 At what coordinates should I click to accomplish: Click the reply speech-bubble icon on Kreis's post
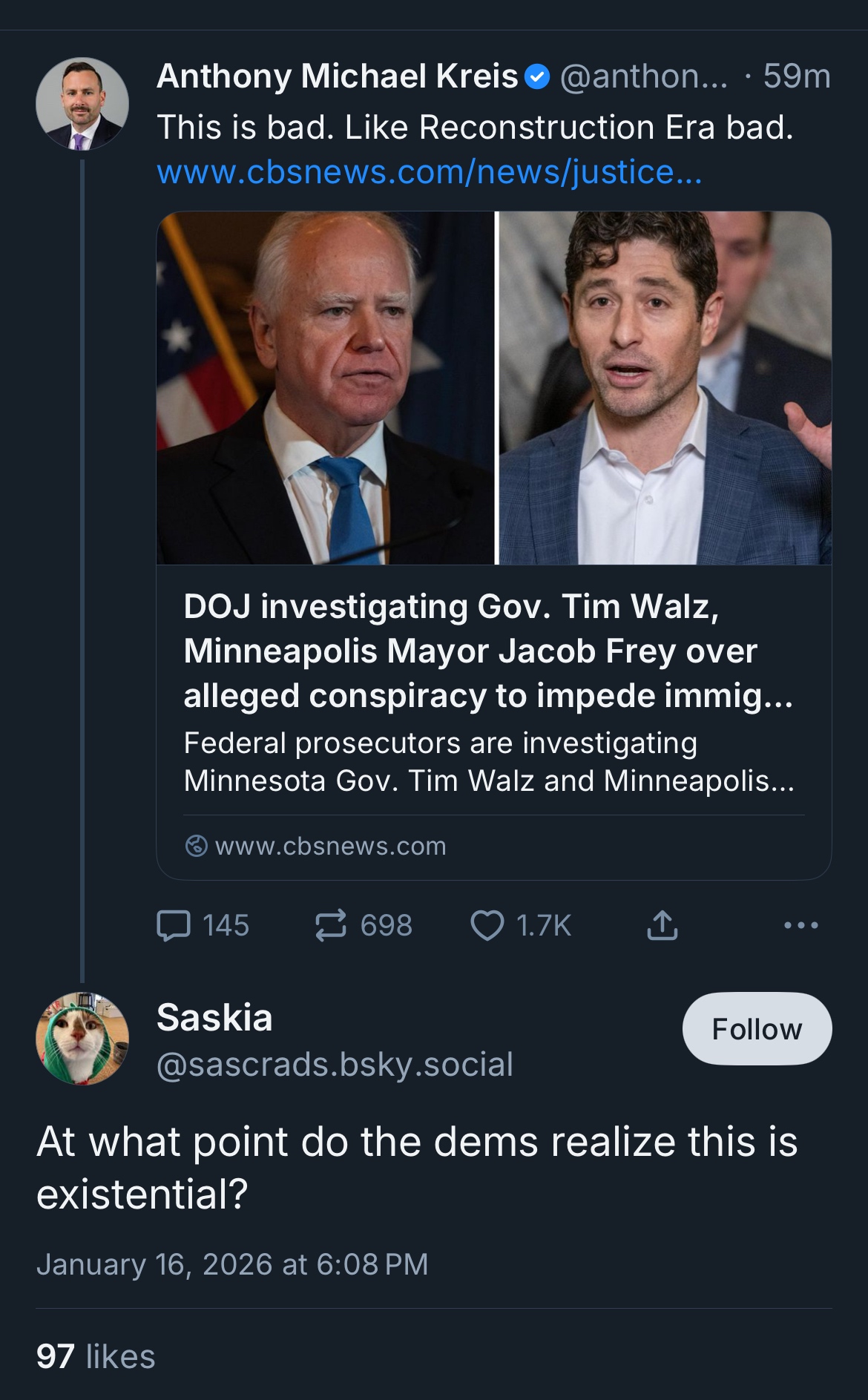tap(174, 925)
